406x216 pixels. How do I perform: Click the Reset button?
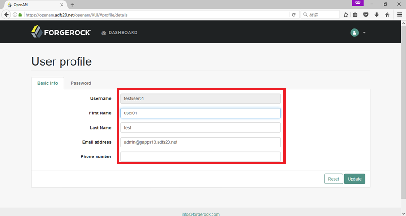[x=334, y=179]
